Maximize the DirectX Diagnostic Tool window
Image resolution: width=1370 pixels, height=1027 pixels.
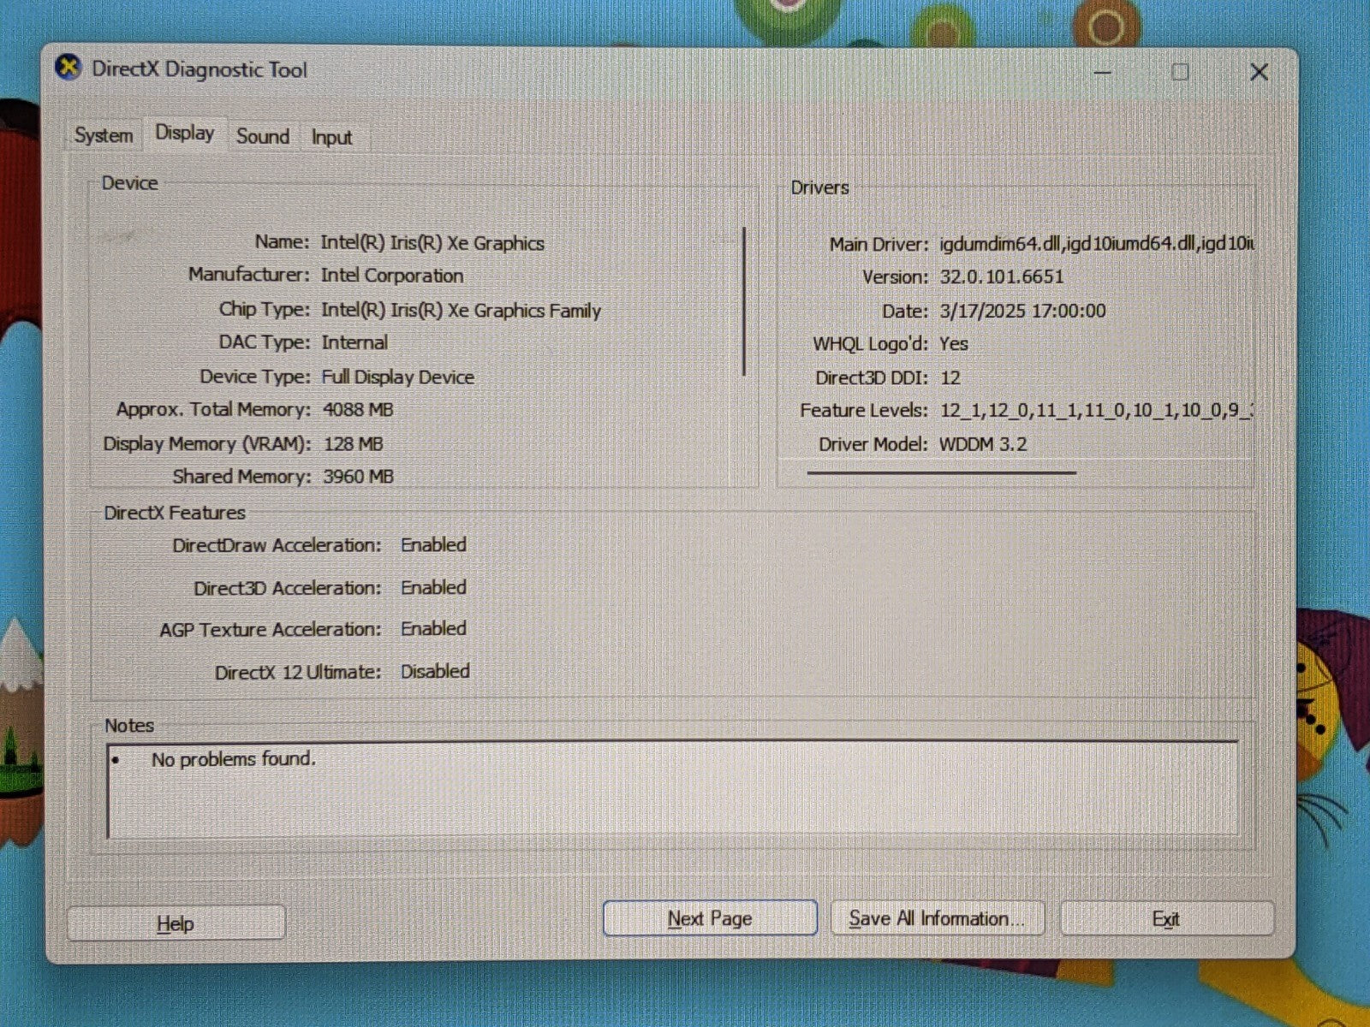tap(1180, 73)
